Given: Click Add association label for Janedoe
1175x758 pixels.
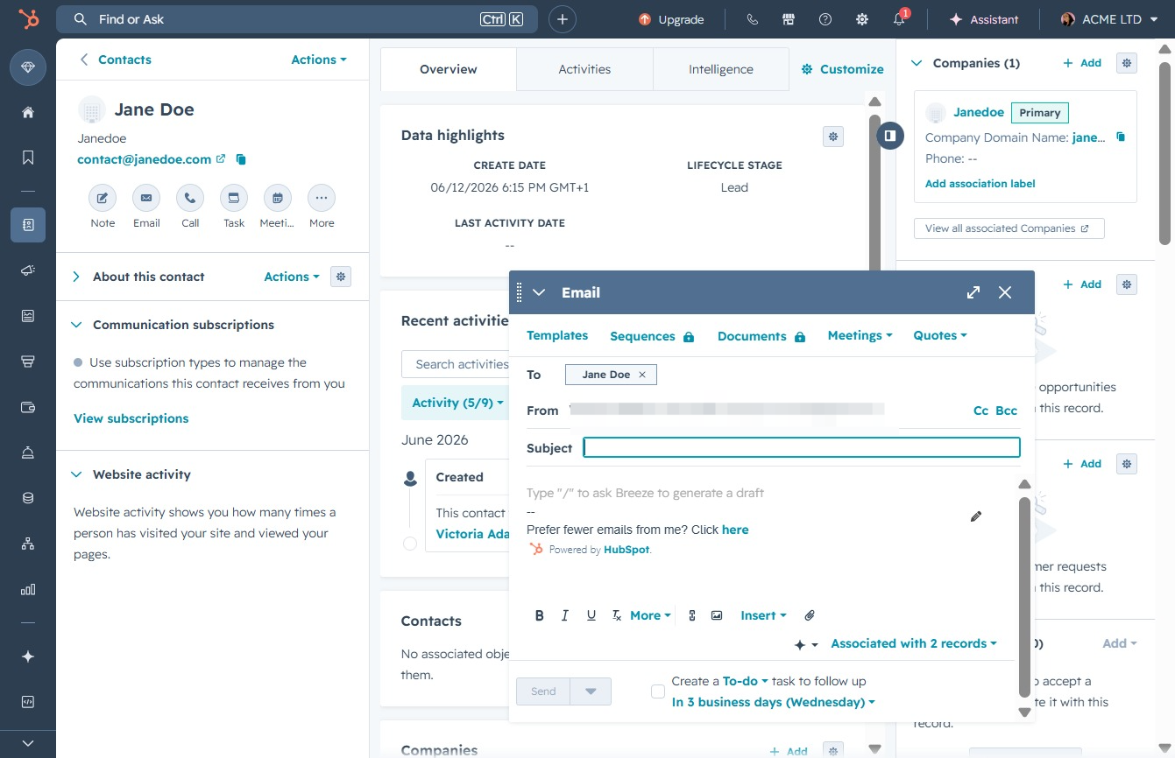Looking at the screenshot, I should point(980,184).
